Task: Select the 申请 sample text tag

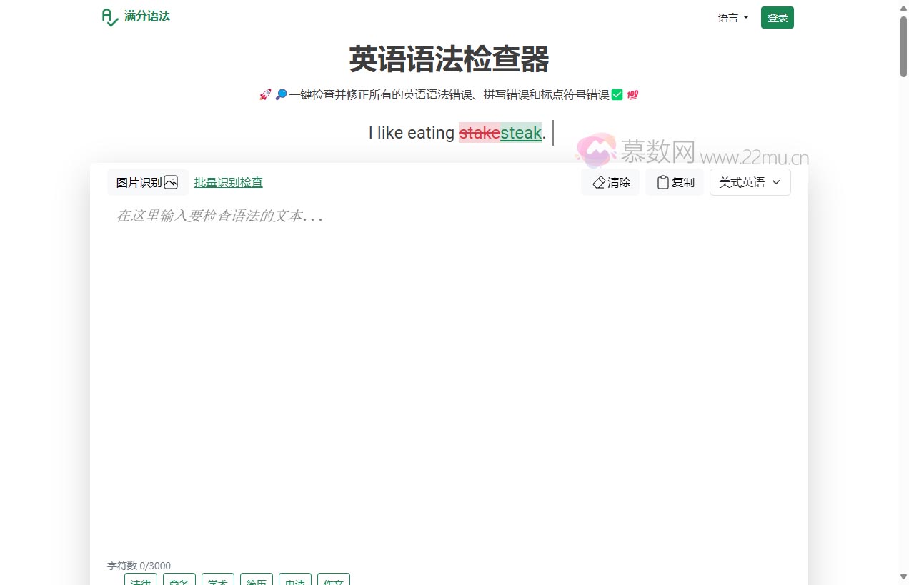Action: (x=295, y=581)
